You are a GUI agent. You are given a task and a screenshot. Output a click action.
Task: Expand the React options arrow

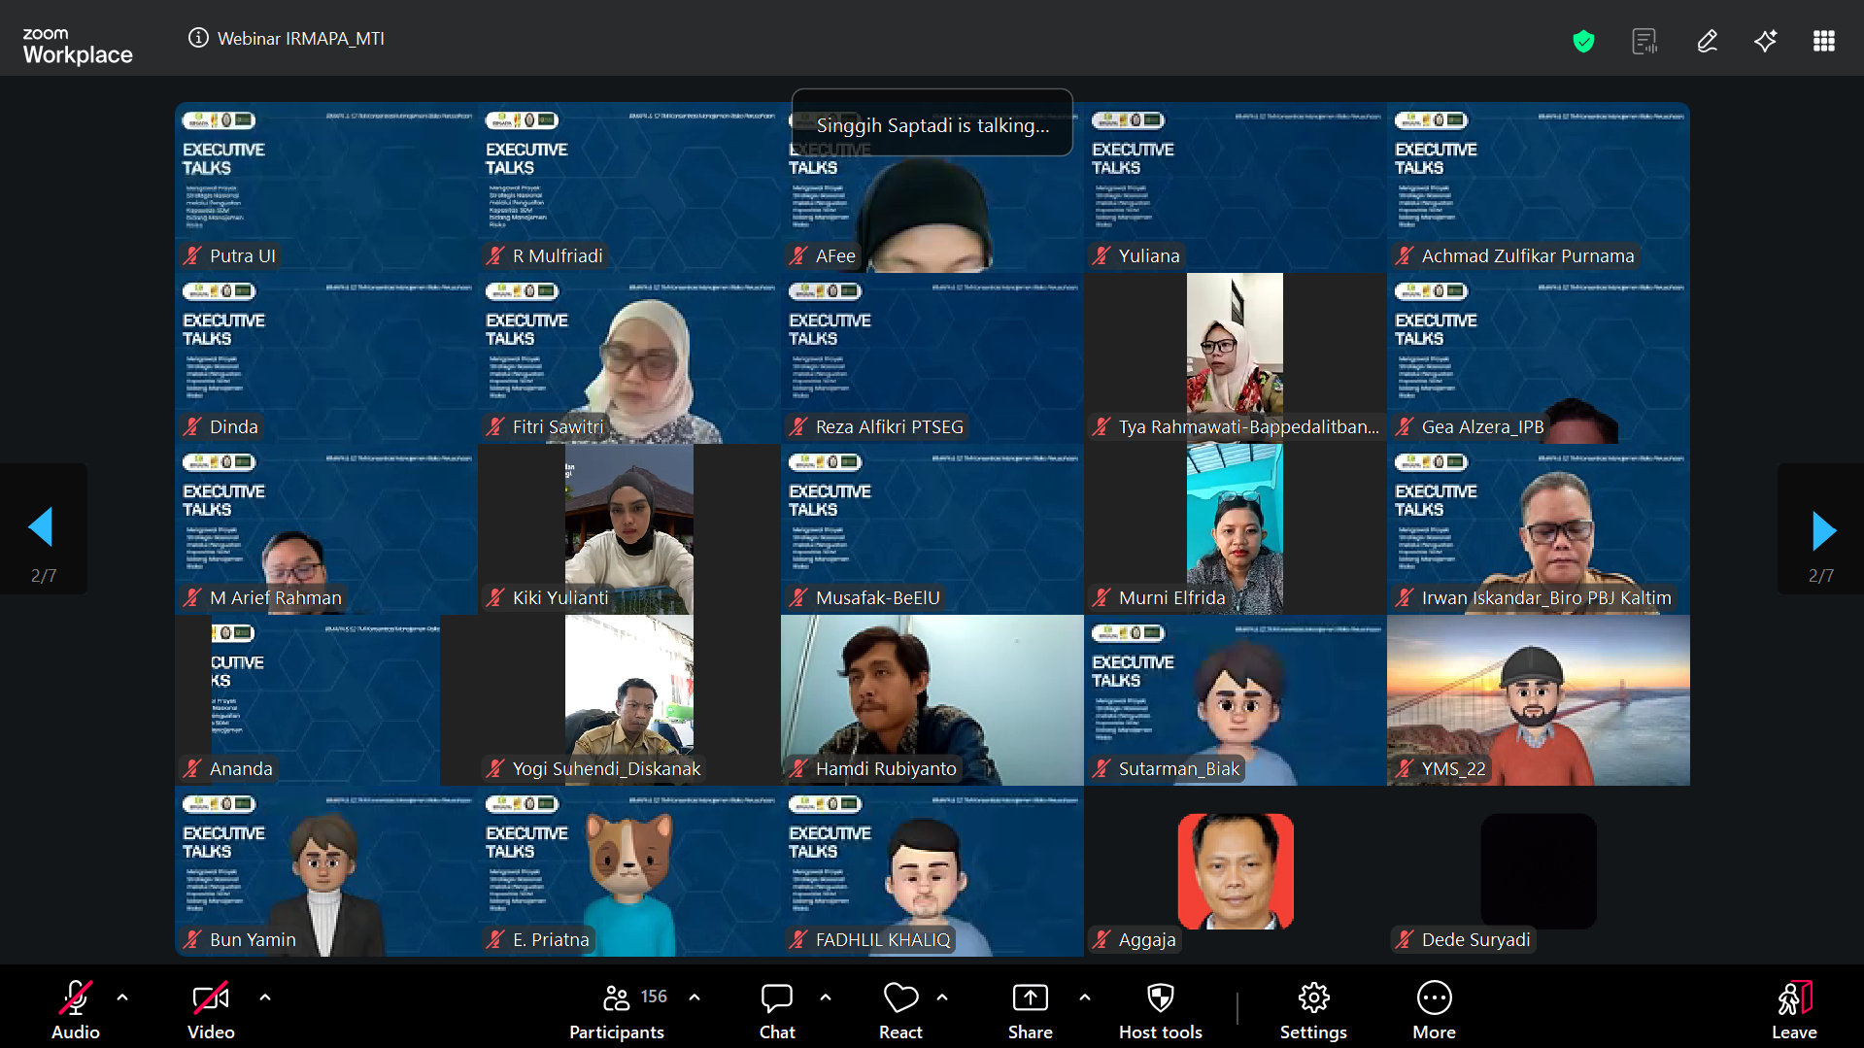tap(942, 997)
